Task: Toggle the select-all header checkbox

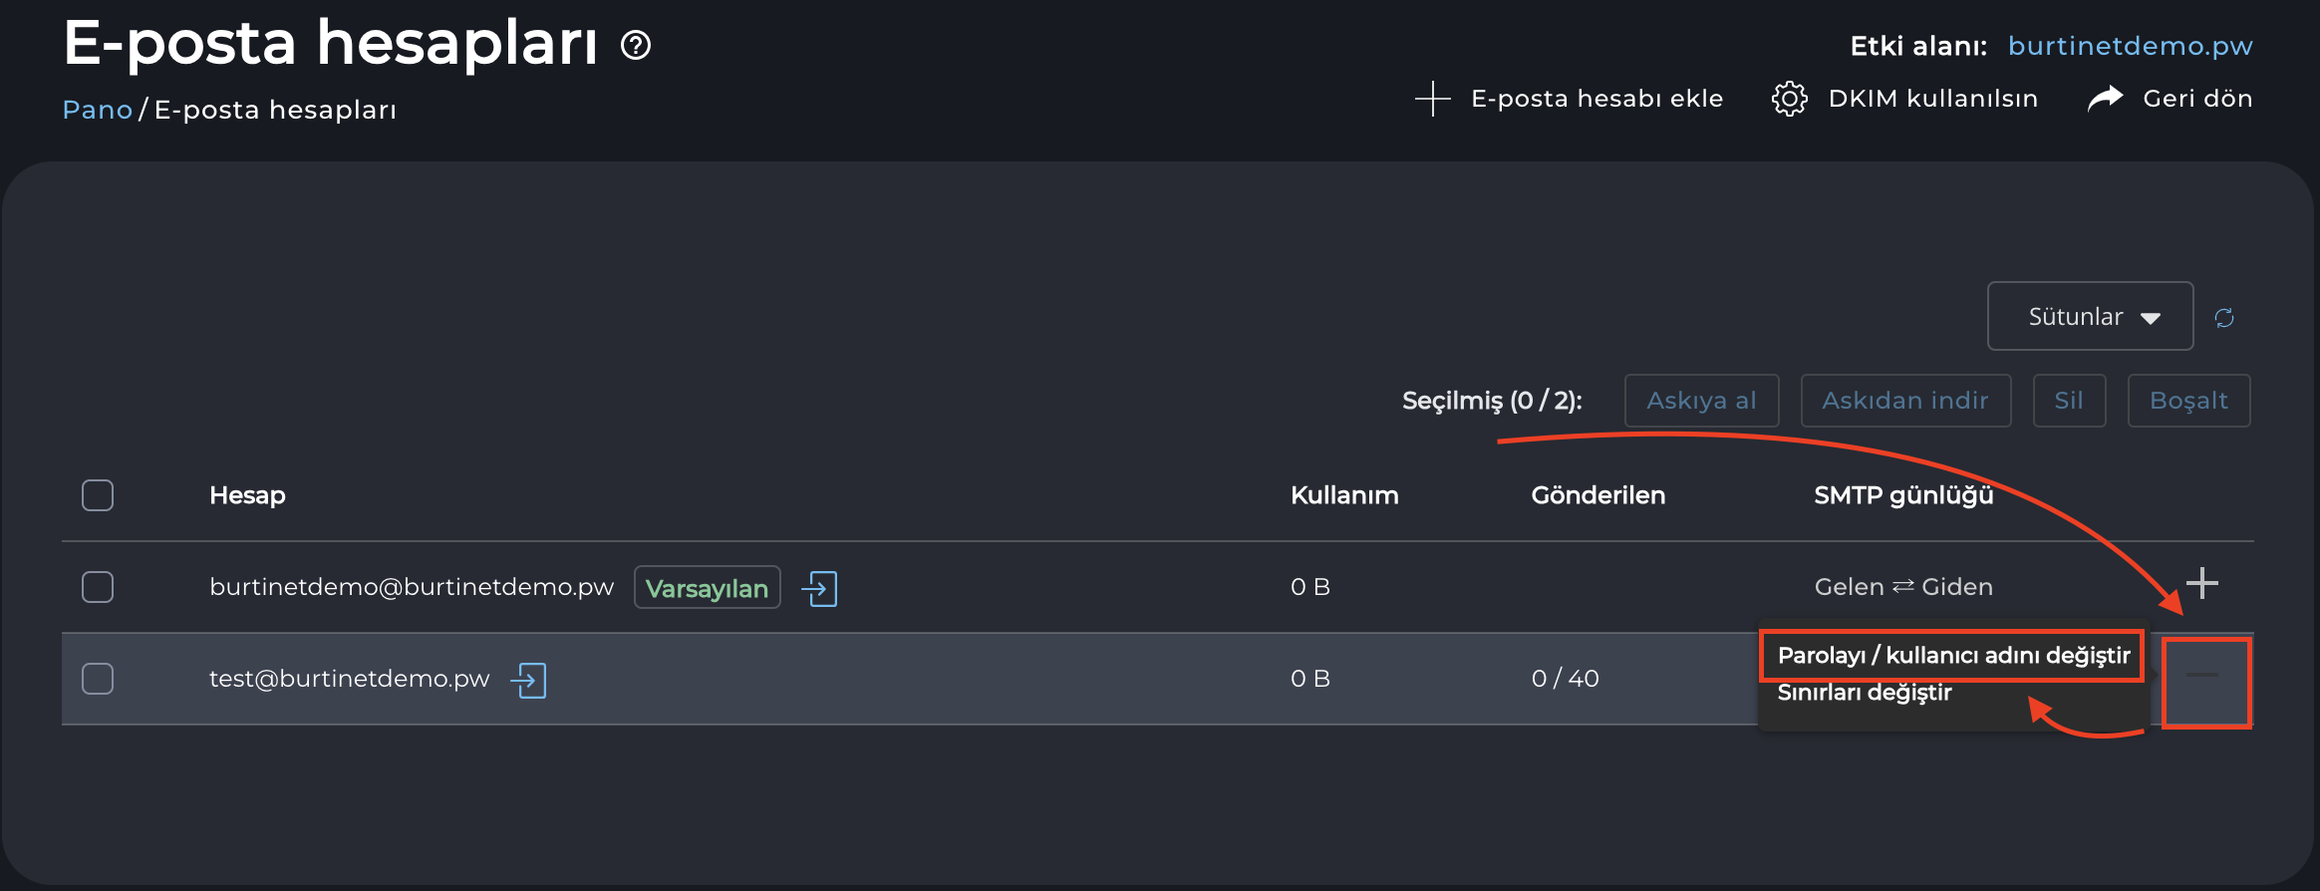Action: [98, 495]
